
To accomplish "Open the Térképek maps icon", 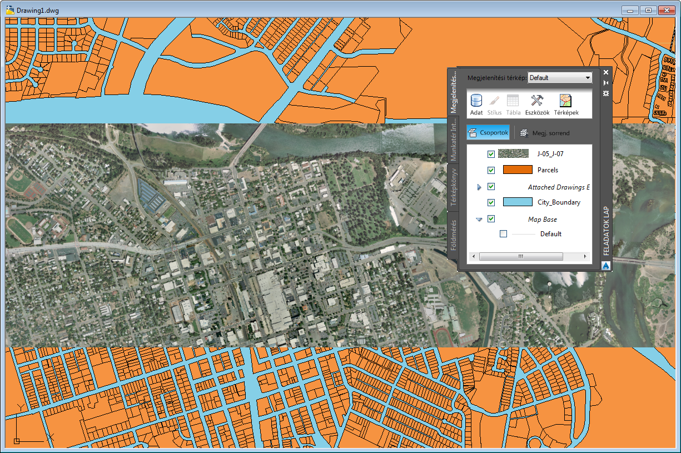I will click(x=566, y=104).
